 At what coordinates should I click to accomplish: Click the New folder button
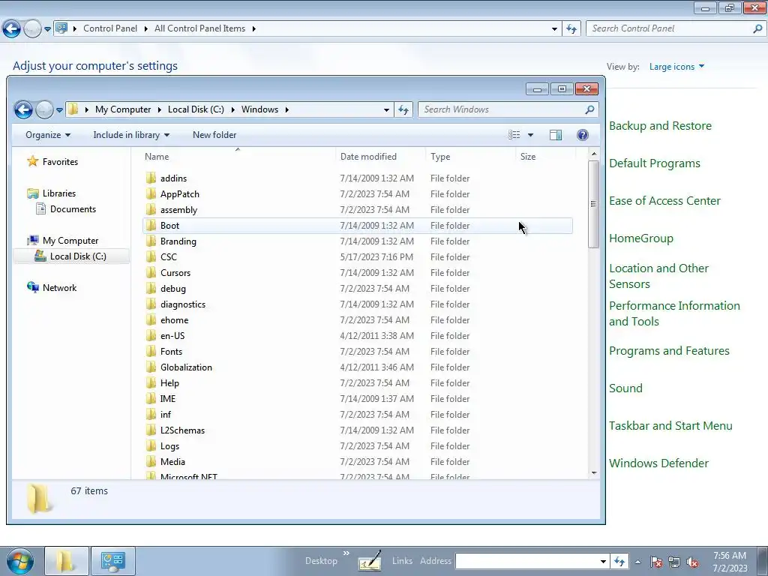(214, 135)
